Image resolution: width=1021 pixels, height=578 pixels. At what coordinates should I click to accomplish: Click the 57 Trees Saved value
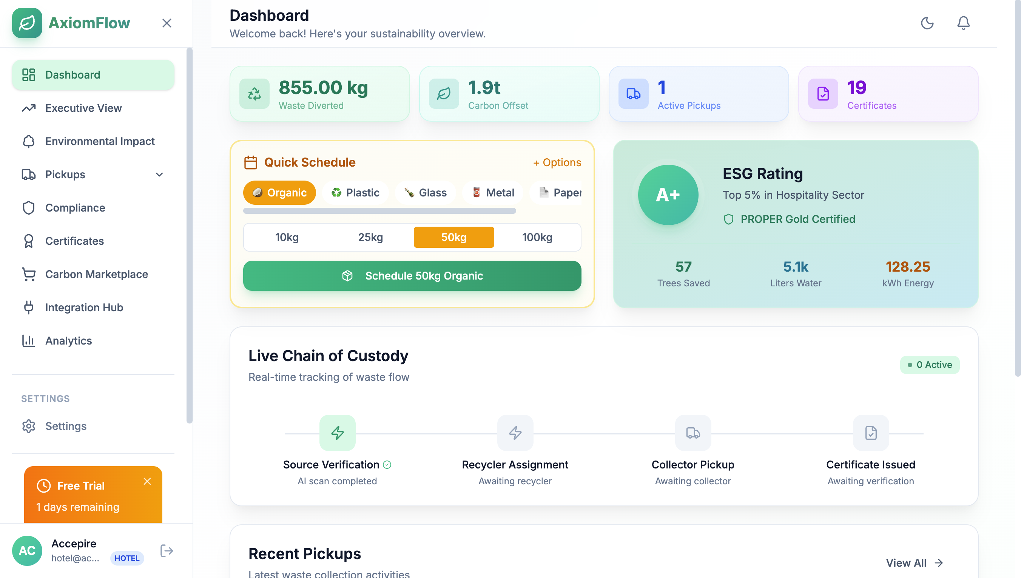pyautogui.click(x=683, y=267)
